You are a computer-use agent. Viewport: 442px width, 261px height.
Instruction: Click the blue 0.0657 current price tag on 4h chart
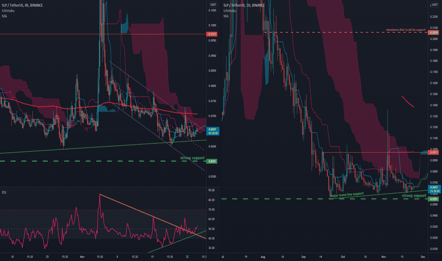coord(213,131)
